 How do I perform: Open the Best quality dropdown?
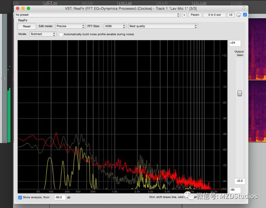pos(163,26)
